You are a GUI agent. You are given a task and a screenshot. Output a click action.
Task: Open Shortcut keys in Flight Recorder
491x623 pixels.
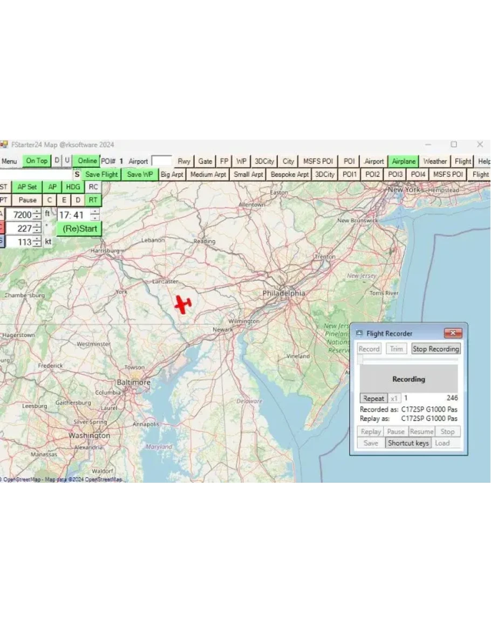coord(408,443)
